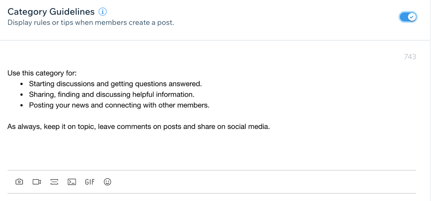Image resolution: width=431 pixels, height=201 pixels.
Task: Insert a divider line from the toolbar
Action: coord(54,182)
